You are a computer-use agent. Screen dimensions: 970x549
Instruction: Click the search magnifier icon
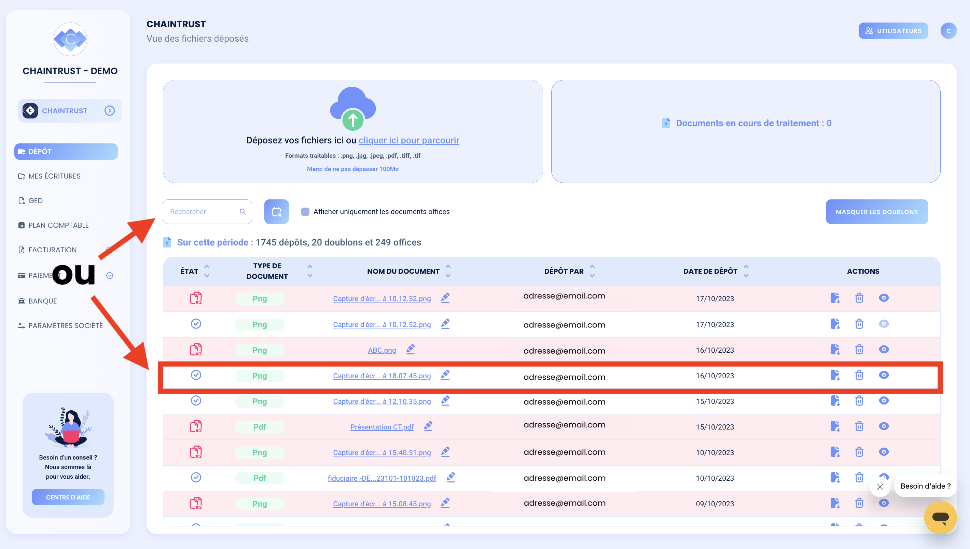pos(242,212)
